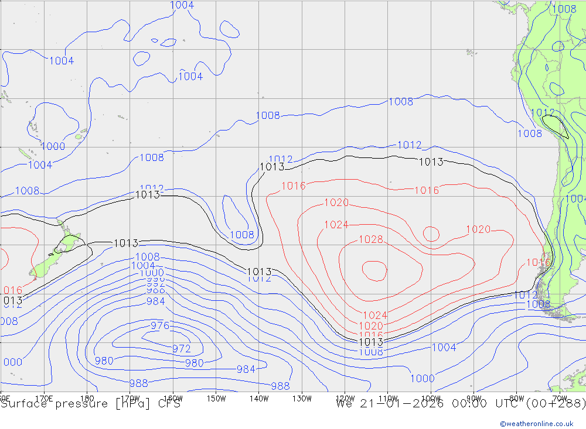Click the 1013 label over New Zealand

tap(126, 243)
